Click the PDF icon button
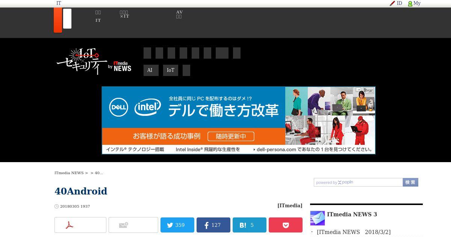The height and width of the screenshot is (237, 451). [x=80, y=225]
